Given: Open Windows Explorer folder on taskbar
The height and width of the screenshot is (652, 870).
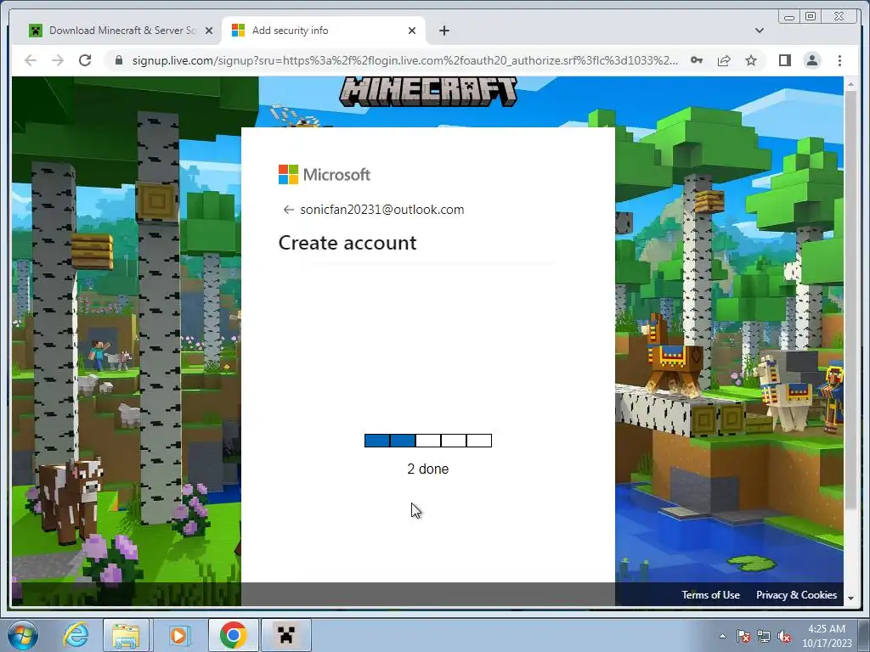Looking at the screenshot, I should coord(126,635).
